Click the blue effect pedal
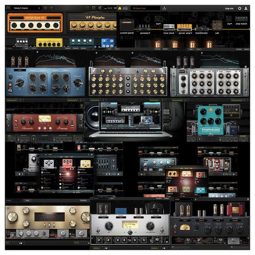 [108, 43]
